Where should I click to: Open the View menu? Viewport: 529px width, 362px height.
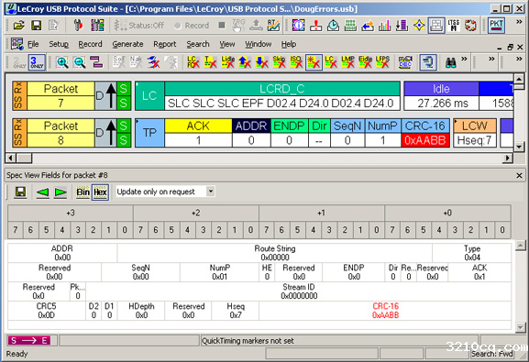click(227, 44)
